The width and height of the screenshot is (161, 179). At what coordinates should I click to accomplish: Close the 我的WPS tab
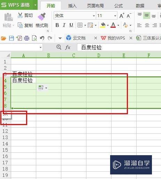(131, 38)
